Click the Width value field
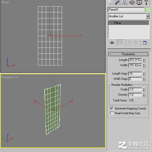This screenshot has height=152, width=152. pos(135,65)
